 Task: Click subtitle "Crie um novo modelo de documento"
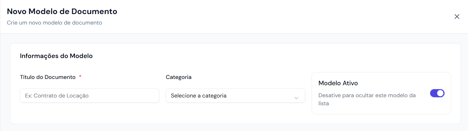pos(54,23)
